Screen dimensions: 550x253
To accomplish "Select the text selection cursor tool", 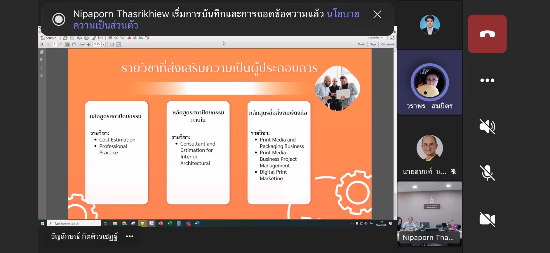I will pyautogui.click(x=67, y=45).
